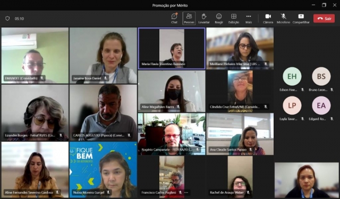Select the EH Edson avatar
Viewport: 340px width, 199px height.
[292, 76]
